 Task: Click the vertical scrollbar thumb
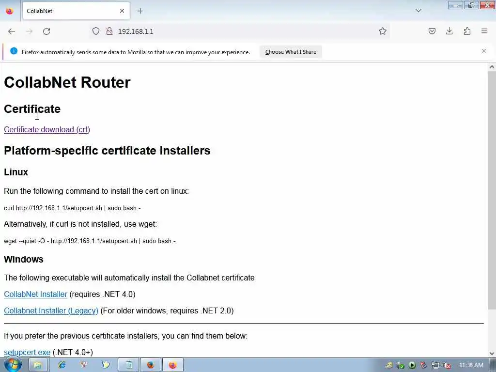(492, 190)
